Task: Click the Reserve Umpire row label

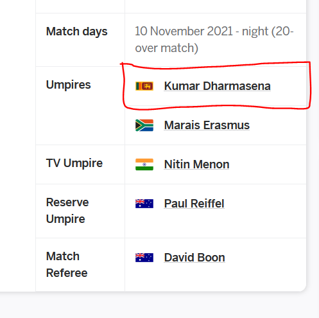Action: coord(67,211)
